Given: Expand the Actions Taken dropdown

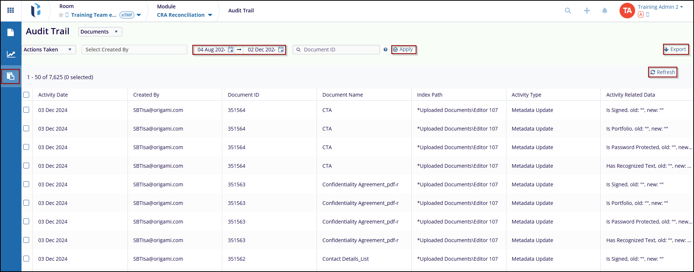Looking at the screenshot, I should (49, 50).
